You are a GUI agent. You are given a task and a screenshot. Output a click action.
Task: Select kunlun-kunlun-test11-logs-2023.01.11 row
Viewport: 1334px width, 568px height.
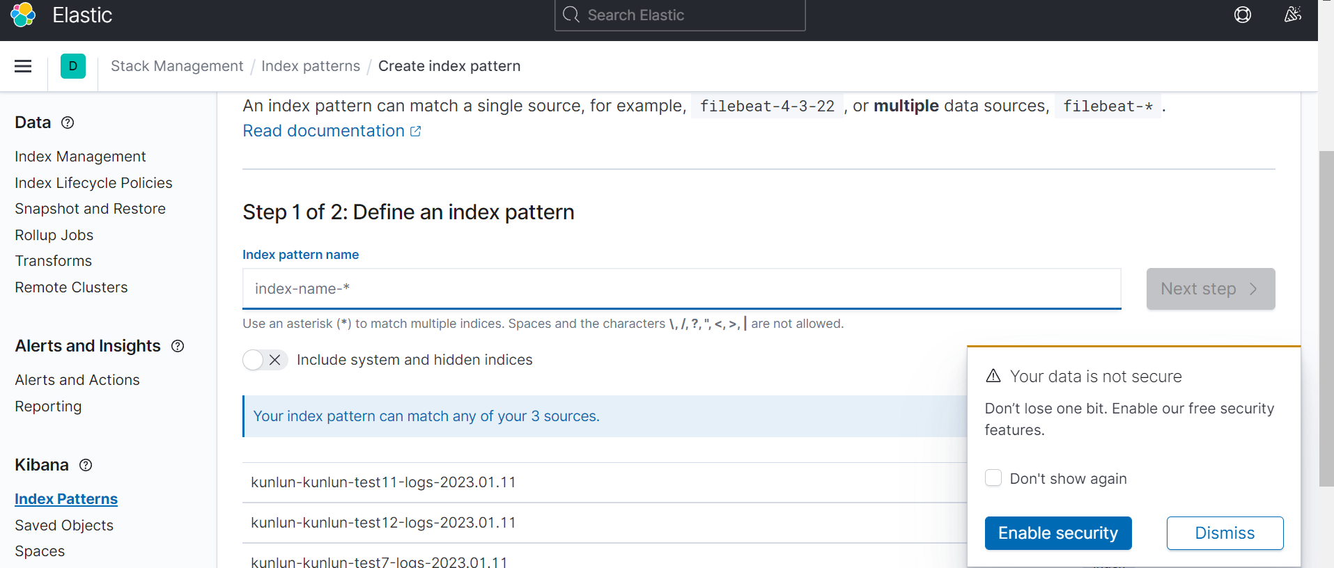point(605,482)
